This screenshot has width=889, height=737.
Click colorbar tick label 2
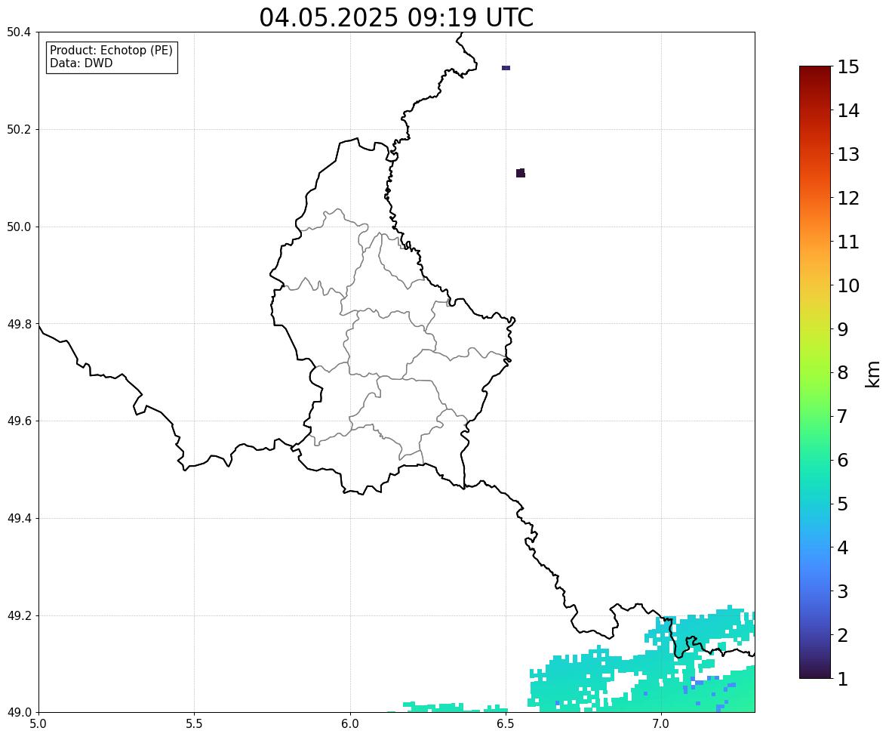pyautogui.click(x=843, y=635)
